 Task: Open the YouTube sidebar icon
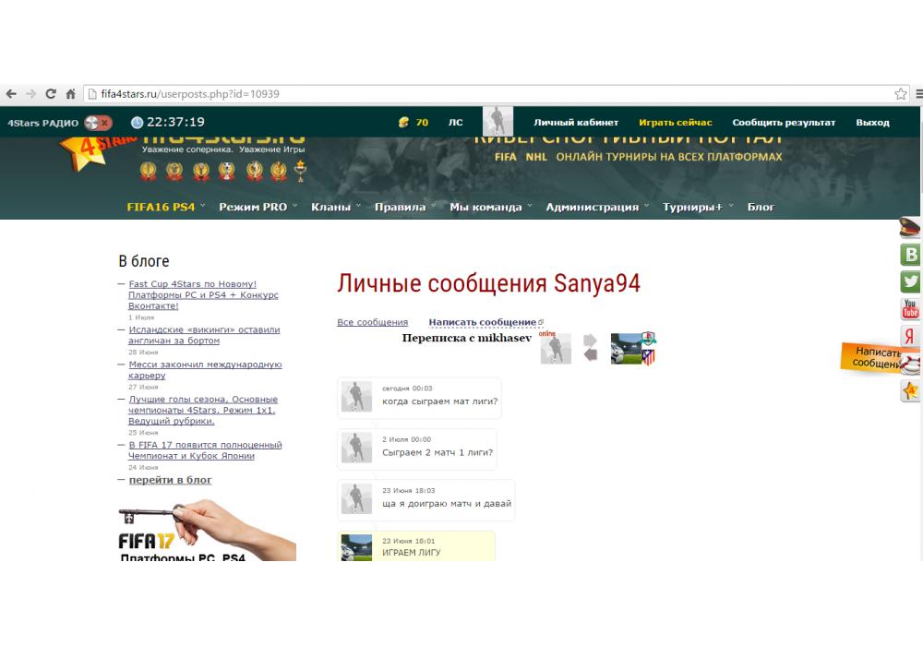[911, 308]
